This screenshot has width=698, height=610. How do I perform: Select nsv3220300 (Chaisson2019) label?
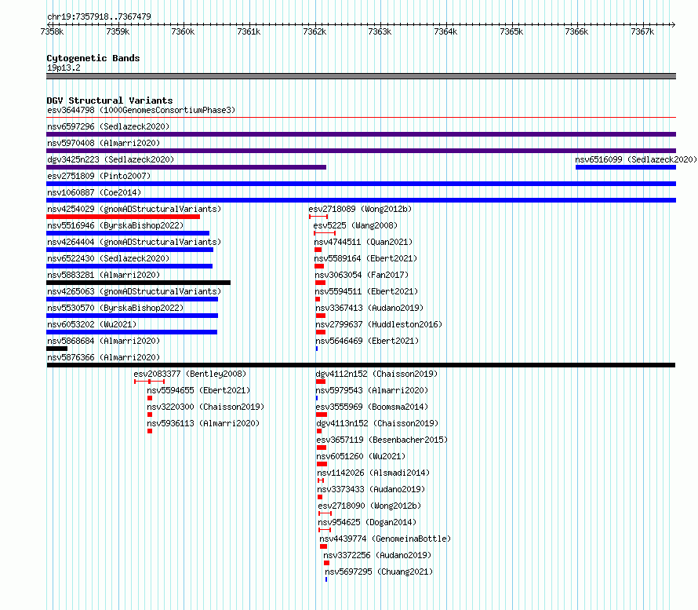205,407
